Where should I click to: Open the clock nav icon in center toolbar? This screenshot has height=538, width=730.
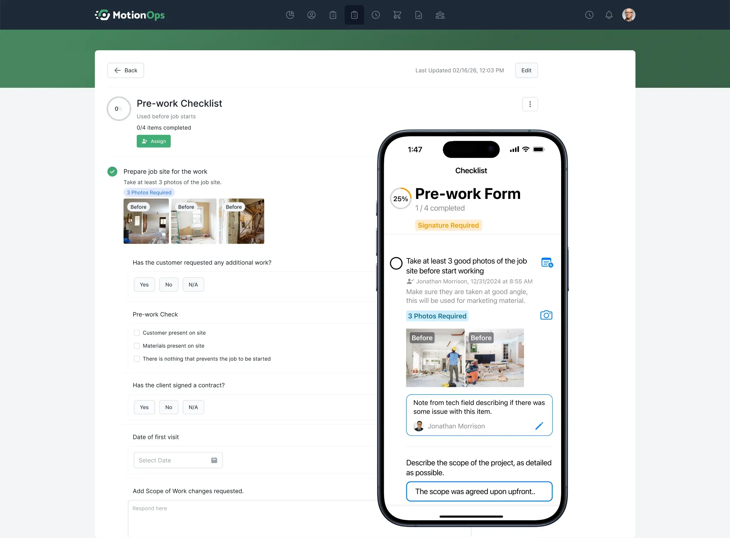coord(376,15)
